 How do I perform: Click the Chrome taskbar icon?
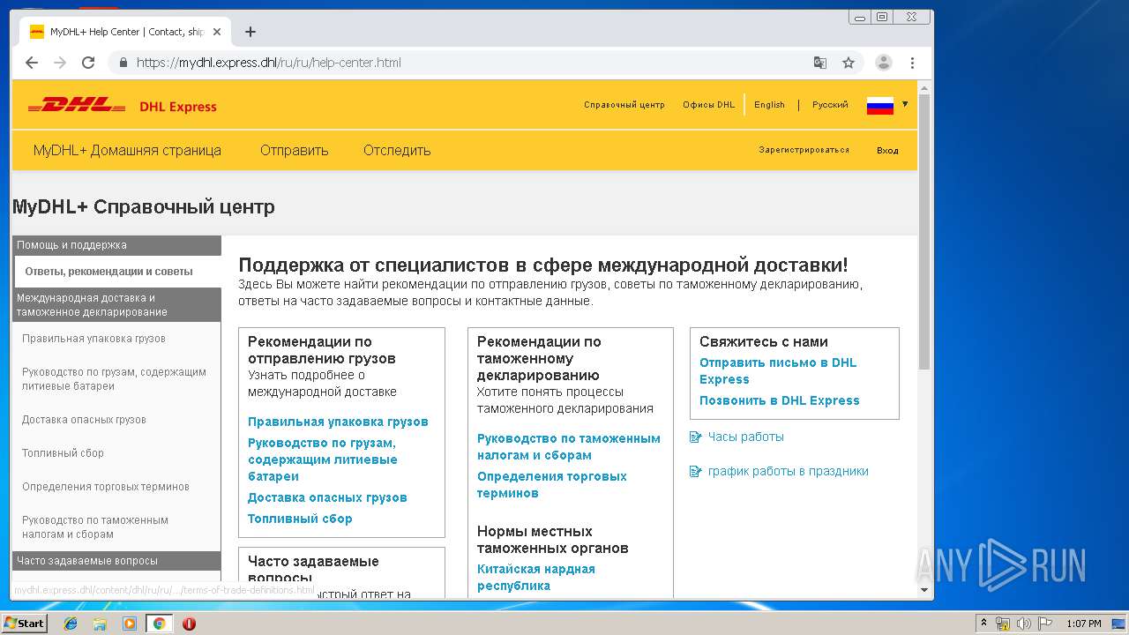[159, 624]
